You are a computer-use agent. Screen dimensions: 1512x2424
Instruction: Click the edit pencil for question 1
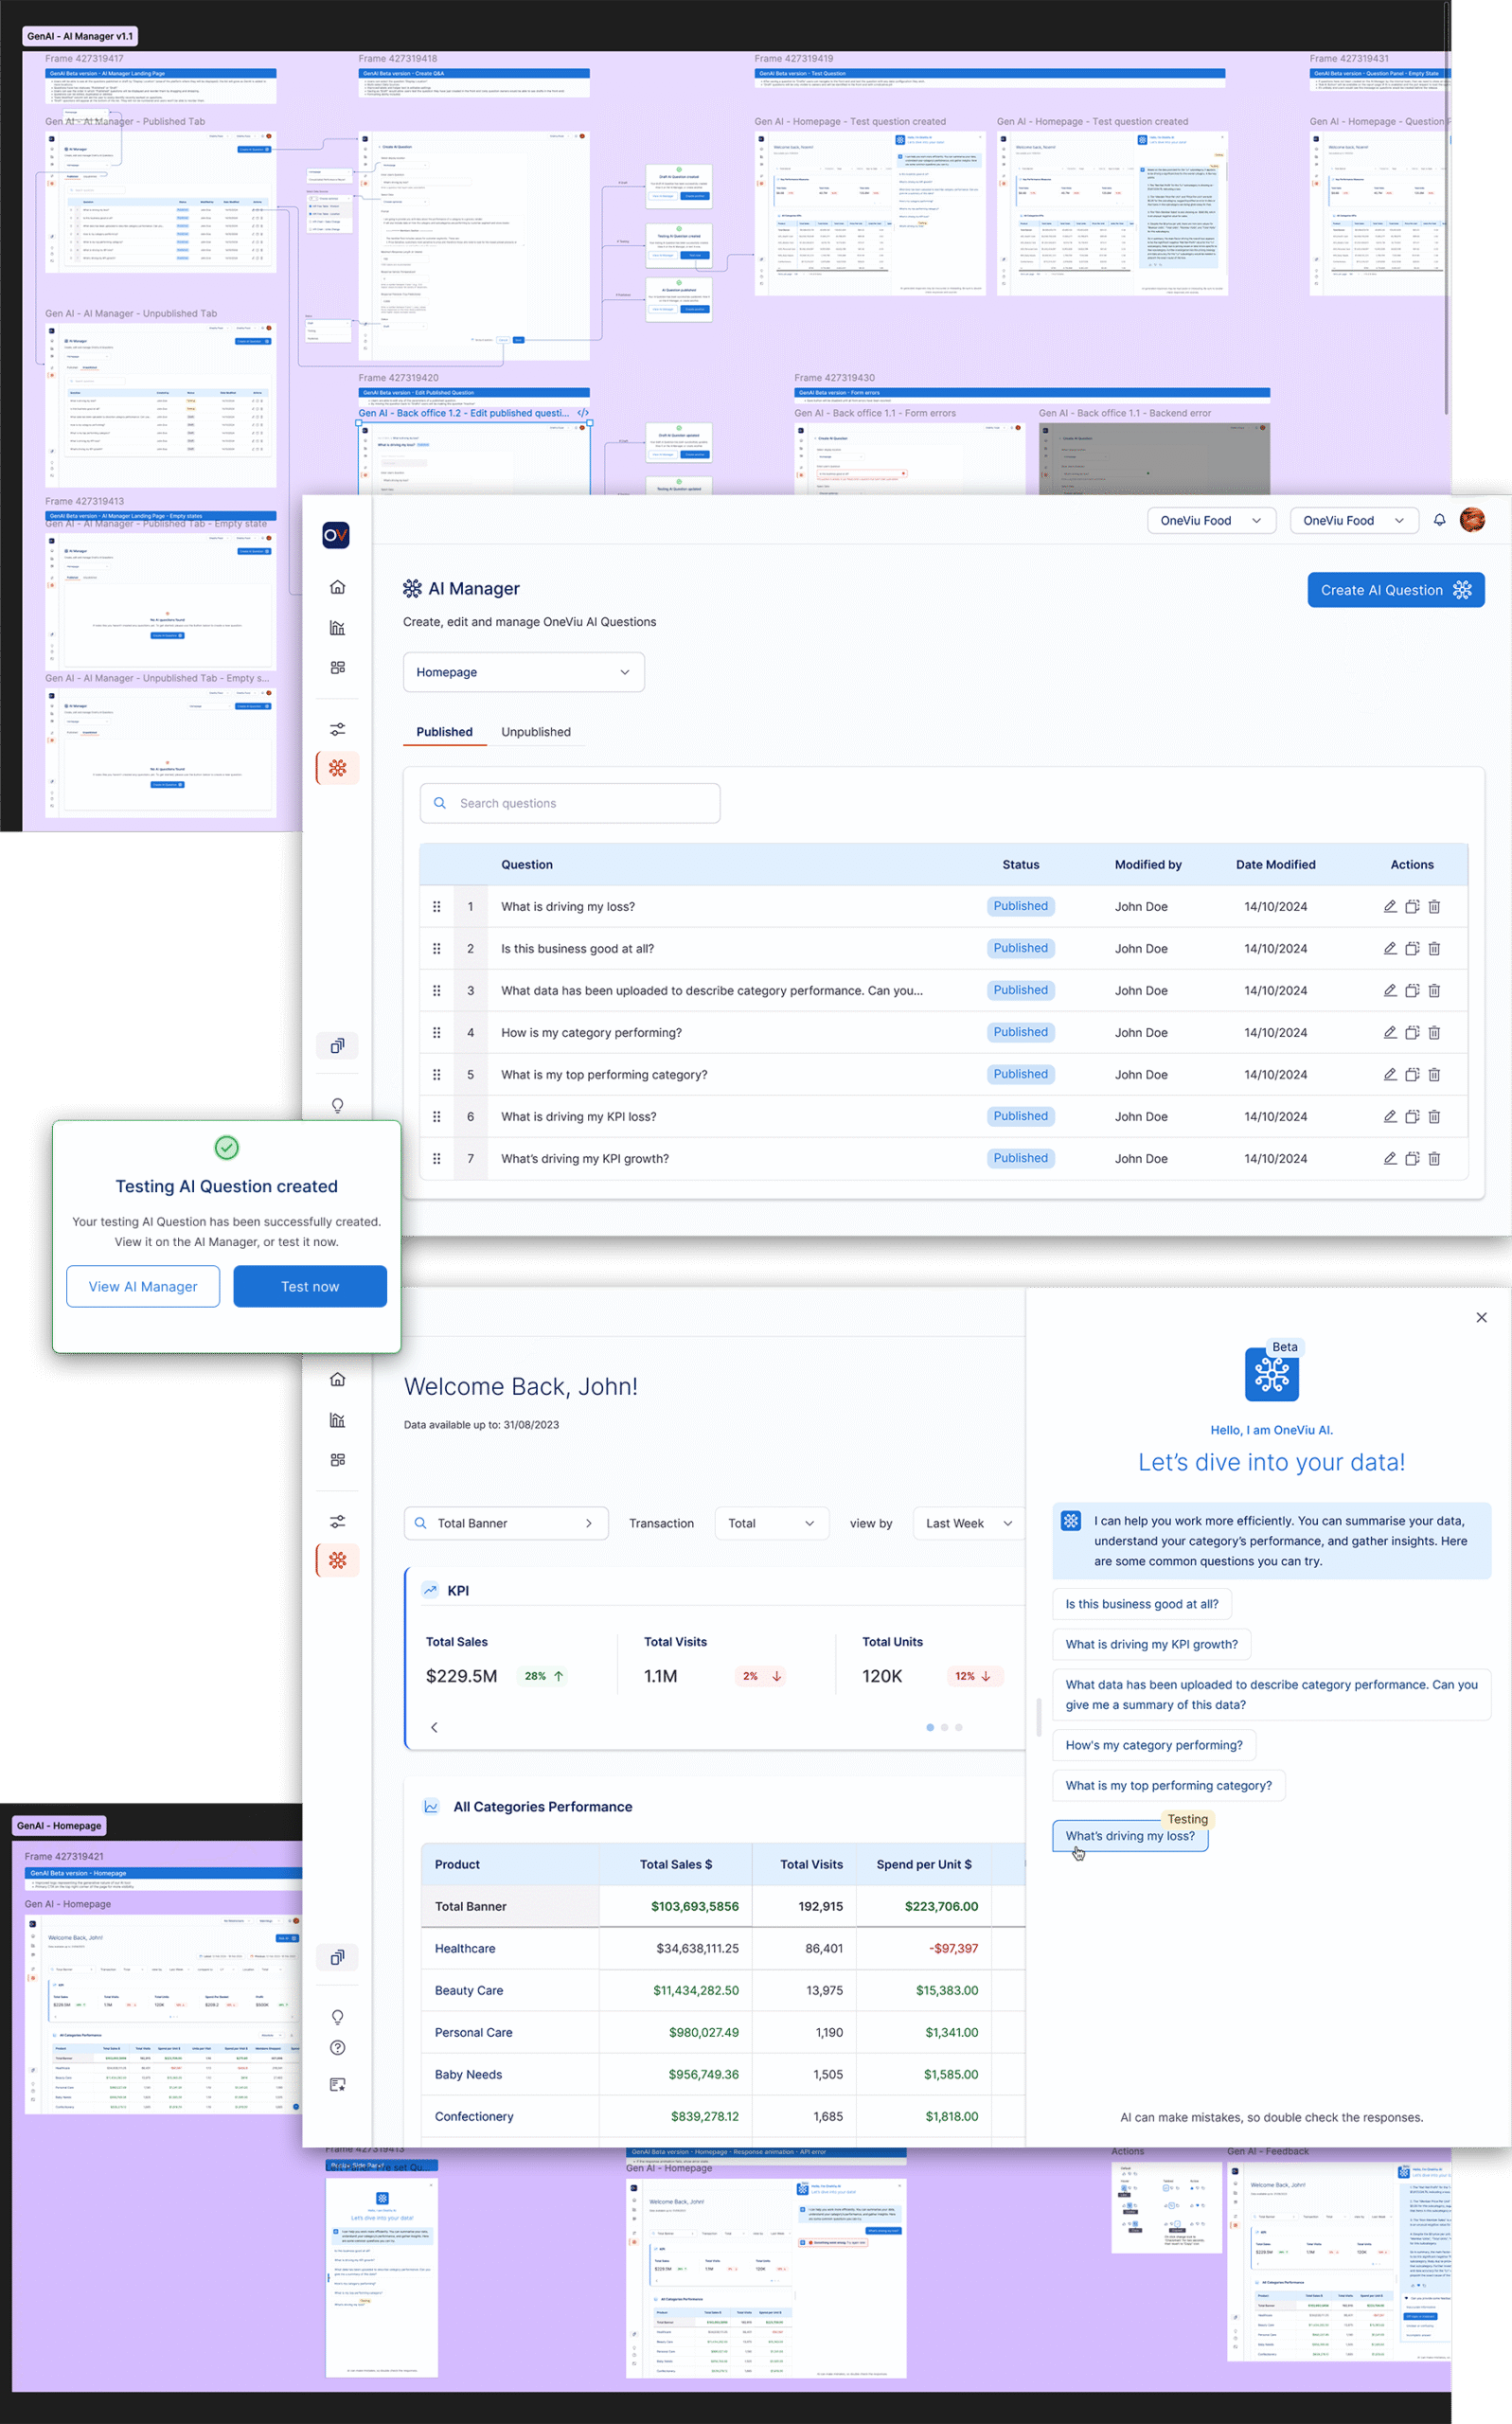coord(1389,906)
